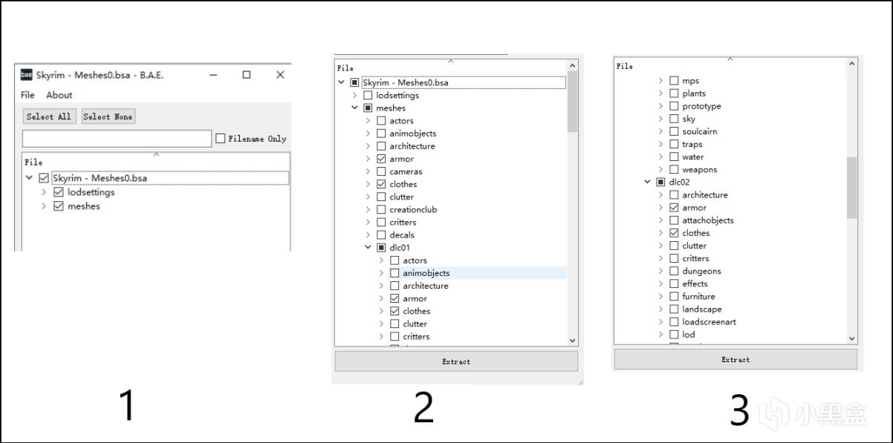Screen dimensions: 893x443
Task: Check the plants folder checkbox
Action: (x=674, y=93)
